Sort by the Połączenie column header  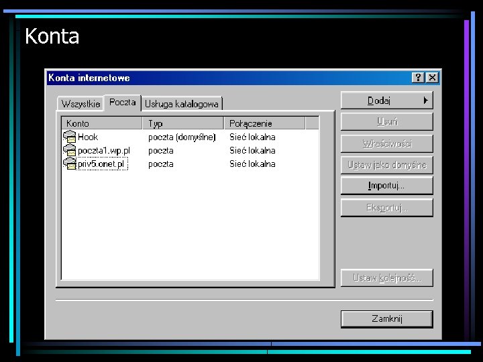coord(264,123)
